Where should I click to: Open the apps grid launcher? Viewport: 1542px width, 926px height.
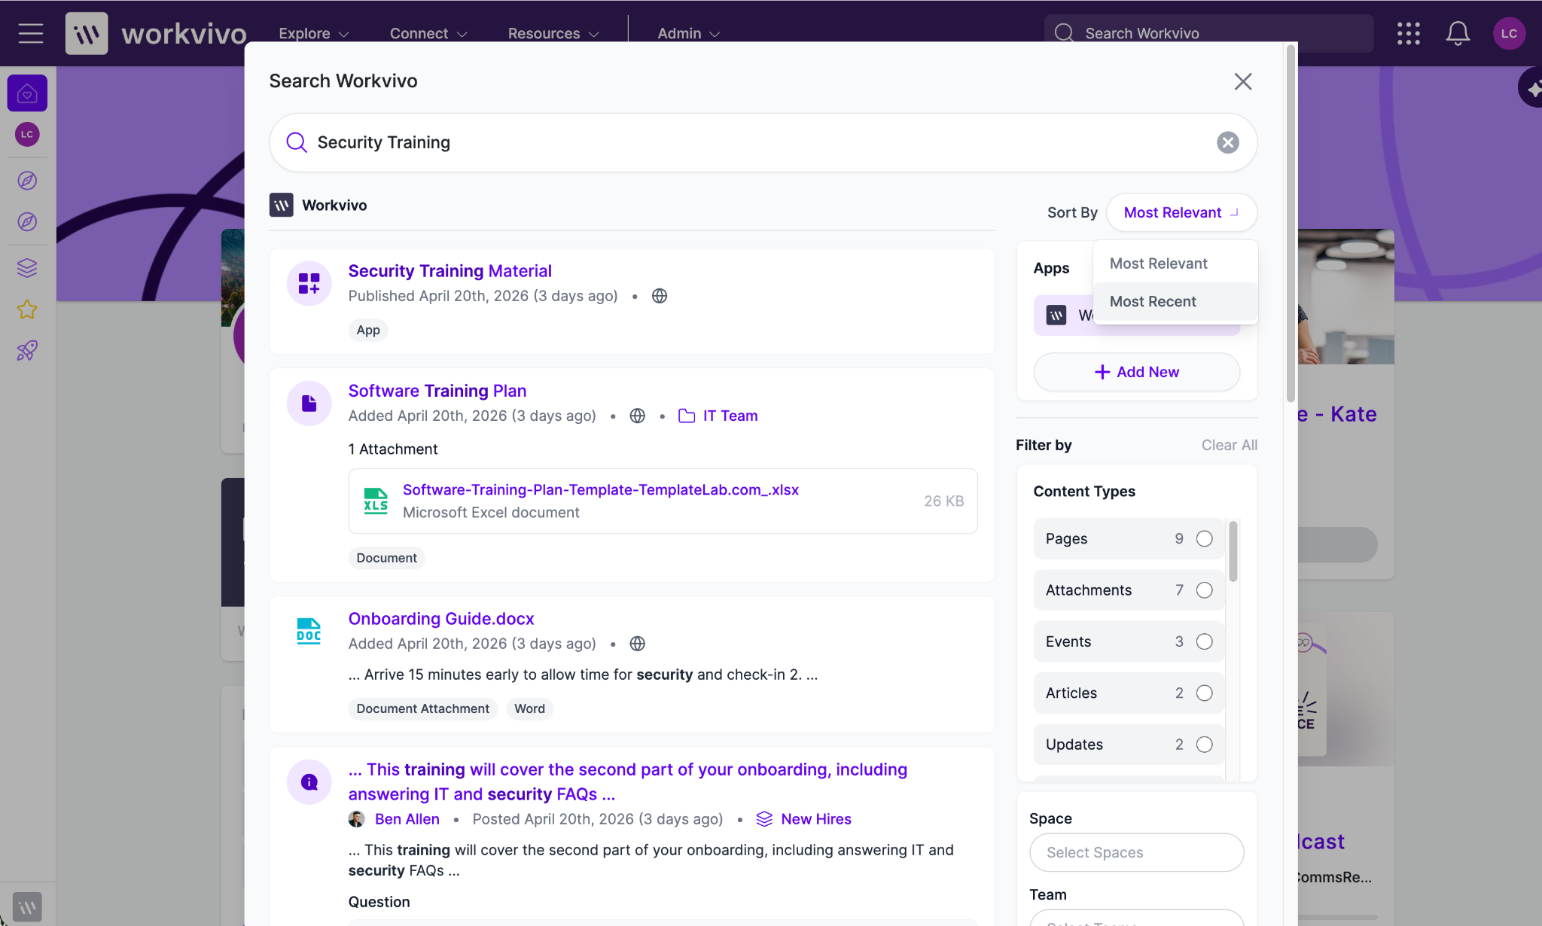[x=1408, y=33]
